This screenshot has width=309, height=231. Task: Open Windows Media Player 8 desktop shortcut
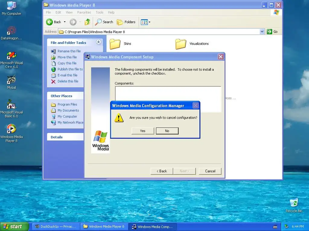pyautogui.click(x=11, y=133)
